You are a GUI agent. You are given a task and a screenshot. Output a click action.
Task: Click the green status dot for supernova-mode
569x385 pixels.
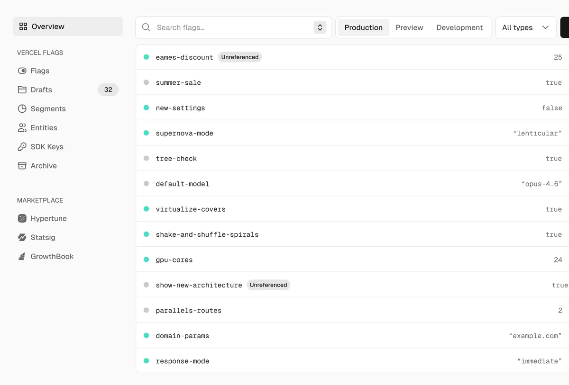[146, 133]
